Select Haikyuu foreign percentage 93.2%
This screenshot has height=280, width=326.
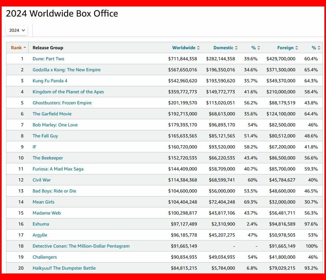pos(311,268)
